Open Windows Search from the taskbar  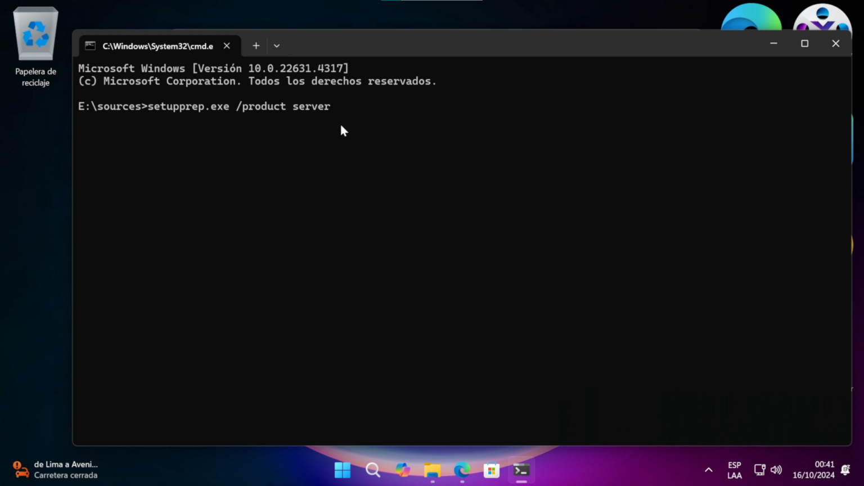pyautogui.click(x=372, y=470)
